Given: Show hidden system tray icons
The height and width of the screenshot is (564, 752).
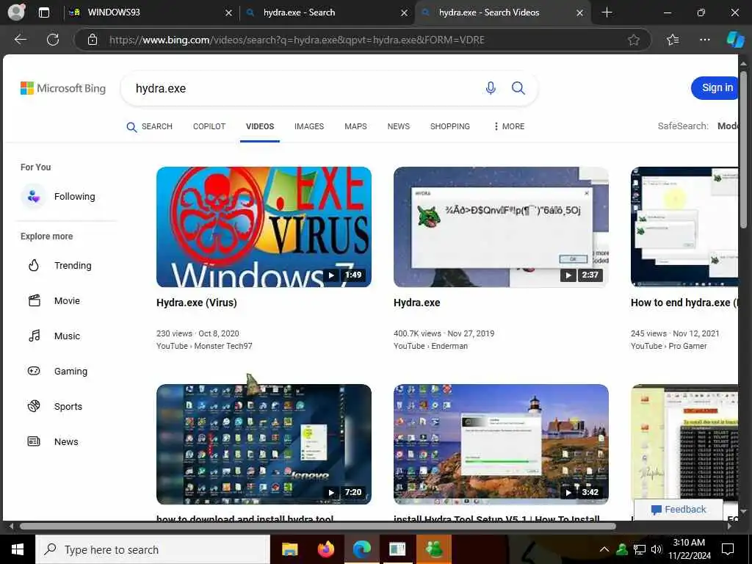Looking at the screenshot, I should (604, 549).
